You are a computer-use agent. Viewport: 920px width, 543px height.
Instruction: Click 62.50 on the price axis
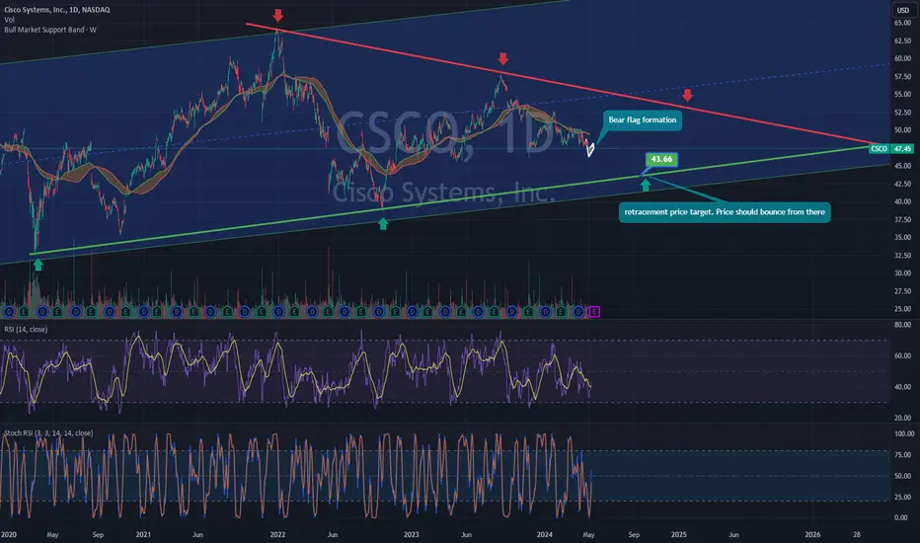(x=902, y=41)
